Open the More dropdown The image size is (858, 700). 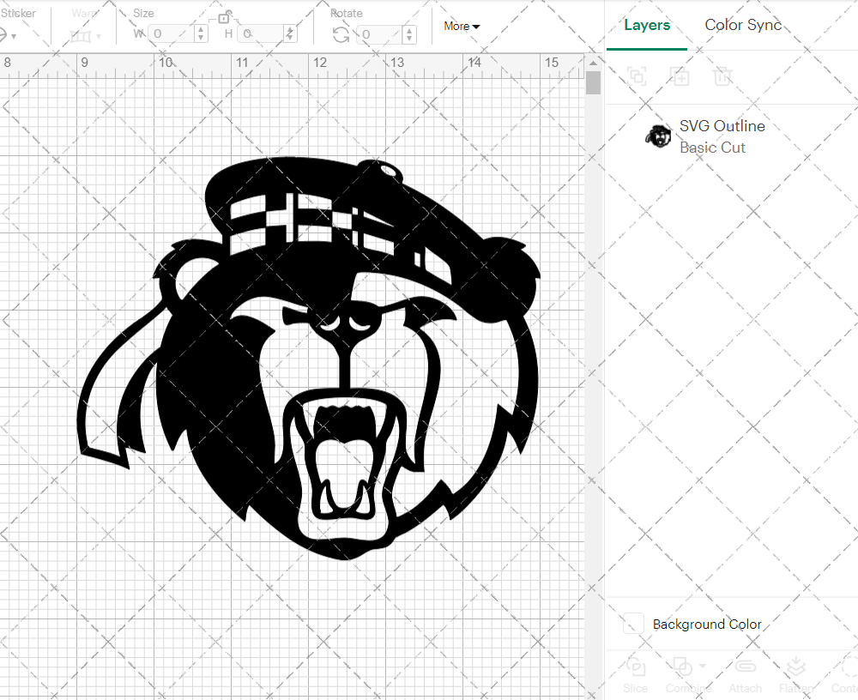tap(461, 27)
